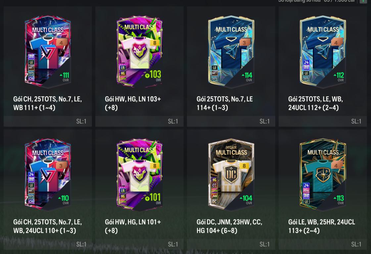Click title 'Gói 25TOTS, No.7, LE 114+ (1~3)'
Viewport: 371px width, 254px height.
(224, 103)
